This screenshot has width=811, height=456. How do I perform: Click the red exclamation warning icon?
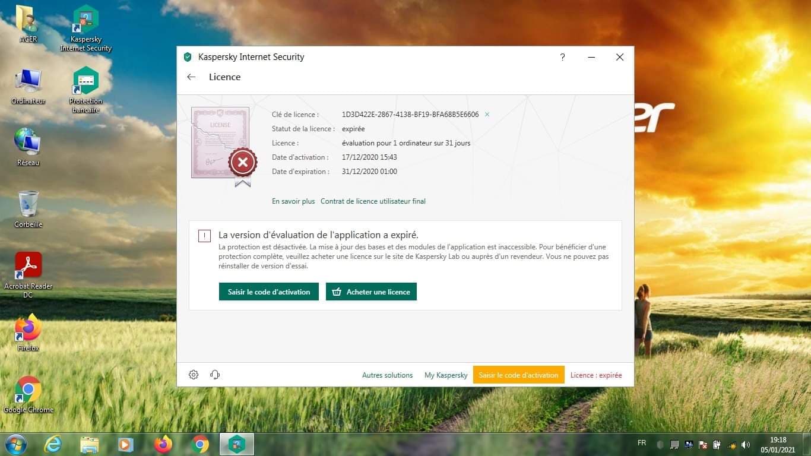click(204, 236)
